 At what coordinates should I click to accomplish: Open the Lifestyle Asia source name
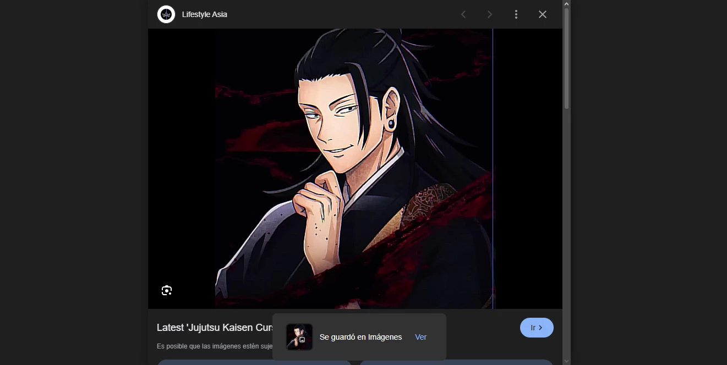[205, 14]
